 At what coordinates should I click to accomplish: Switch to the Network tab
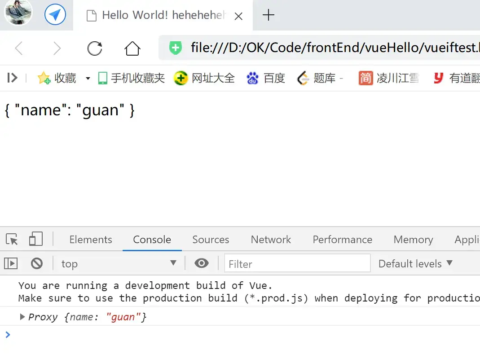[271, 240]
